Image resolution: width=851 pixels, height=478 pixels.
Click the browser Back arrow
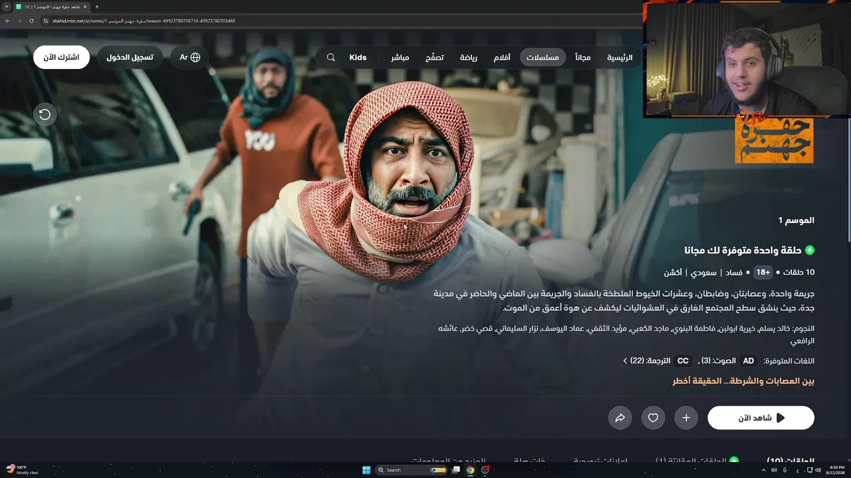[7, 21]
